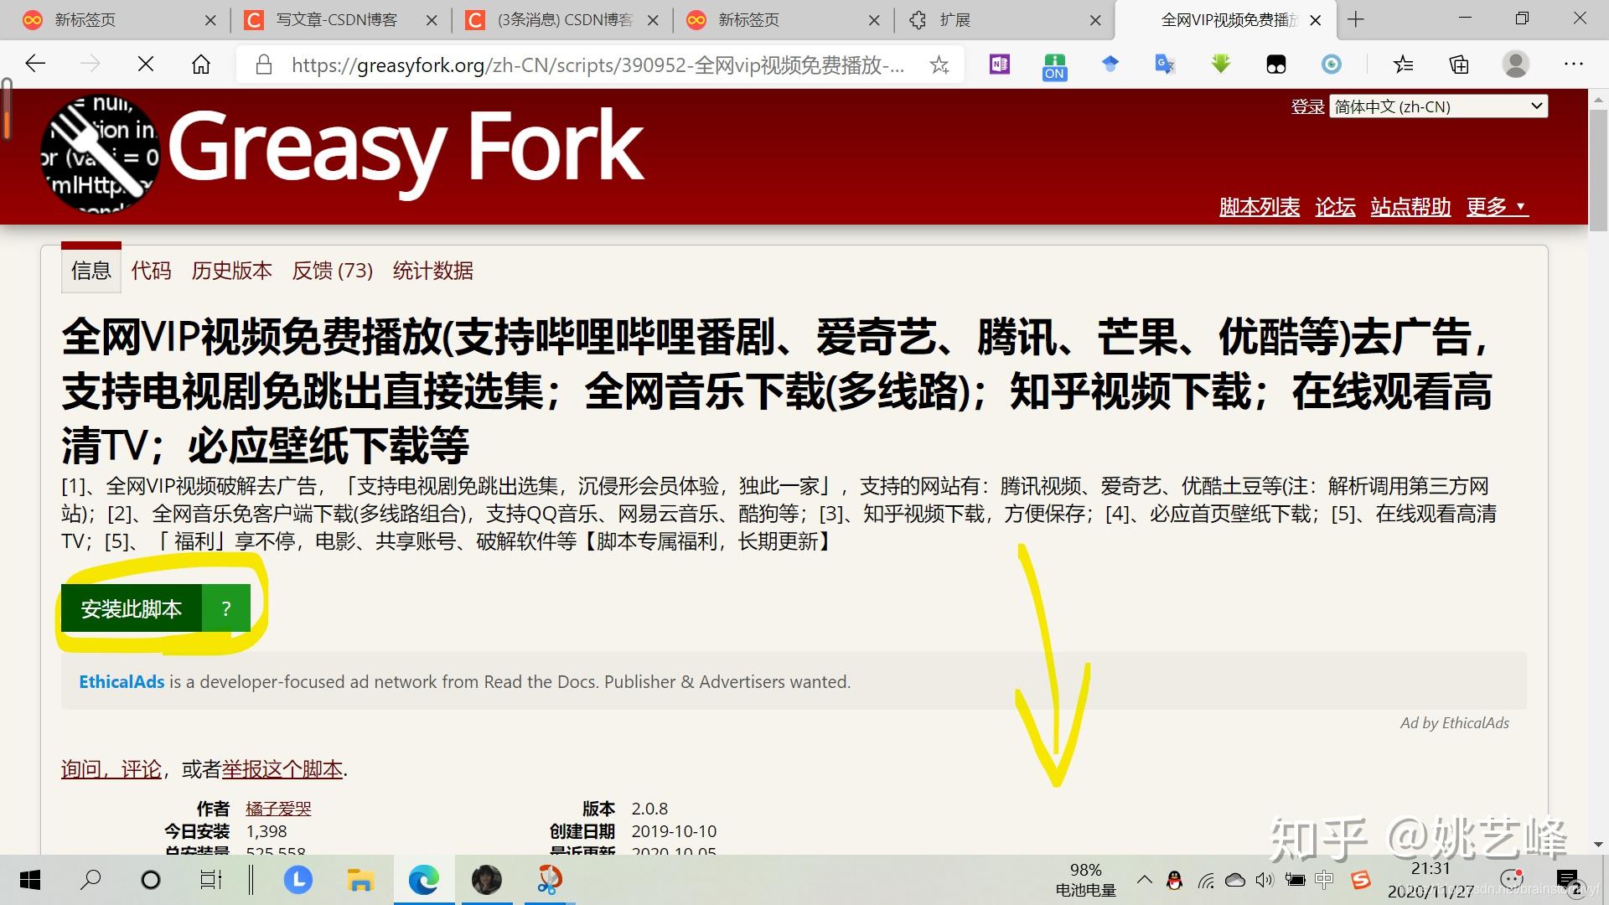Image resolution: width=1609 pixels, height=905 pixels.
Task: Click the 举报这个脚本 report link
Action: (282, 769)
